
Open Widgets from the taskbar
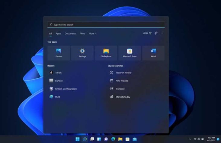tap(99, 139)
